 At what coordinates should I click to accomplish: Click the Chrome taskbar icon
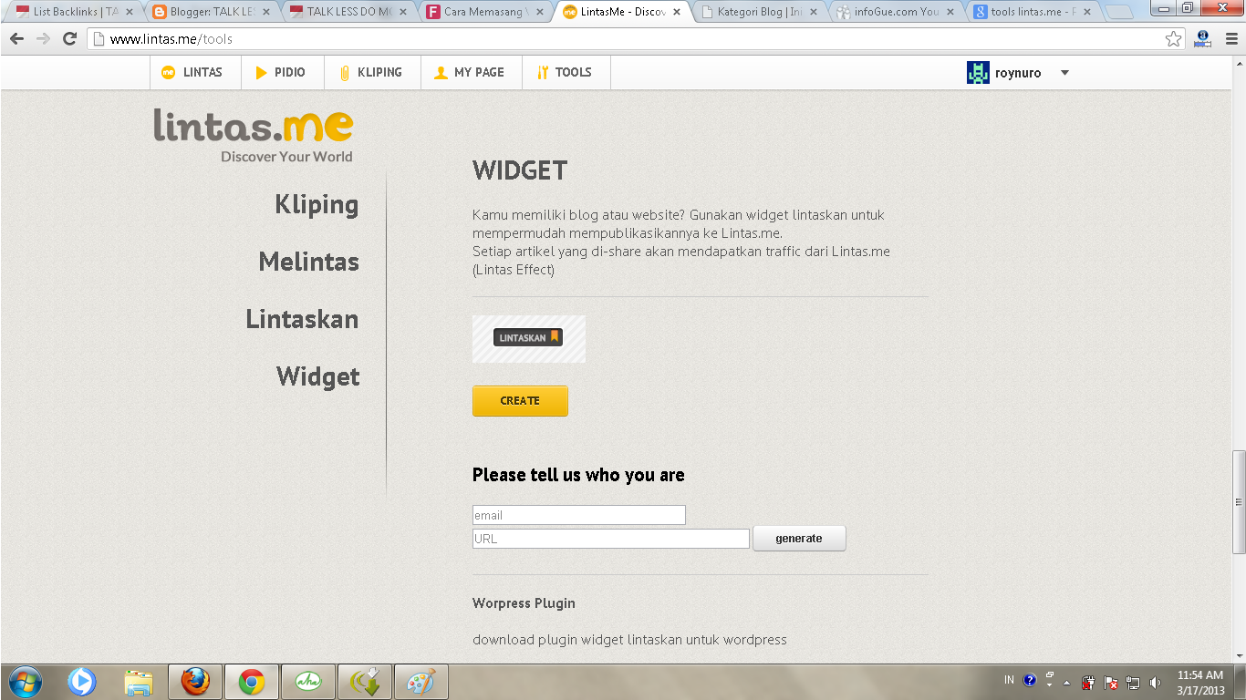[x=252, y=682]
